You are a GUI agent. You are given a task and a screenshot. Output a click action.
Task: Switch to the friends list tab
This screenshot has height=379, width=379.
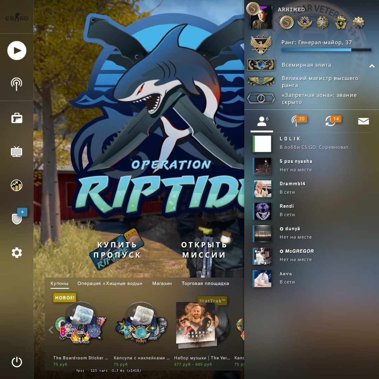coord(262,121)
